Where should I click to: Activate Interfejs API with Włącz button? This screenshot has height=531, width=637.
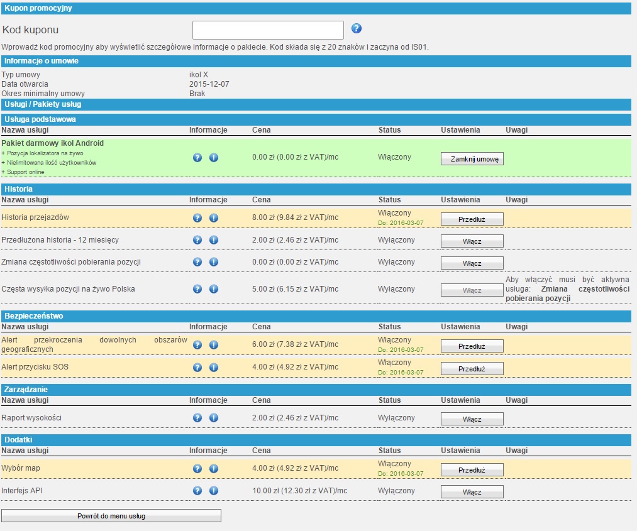tap(472, 492)
